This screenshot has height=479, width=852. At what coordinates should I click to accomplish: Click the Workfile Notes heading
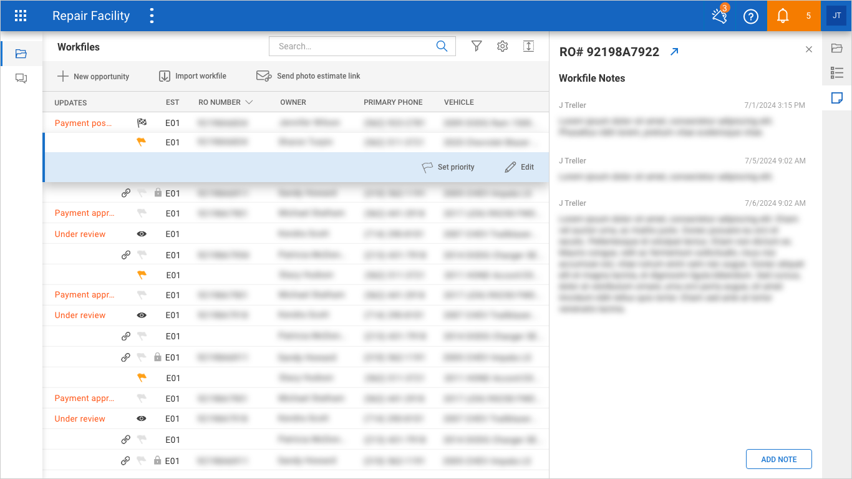[x=592, y=78]
